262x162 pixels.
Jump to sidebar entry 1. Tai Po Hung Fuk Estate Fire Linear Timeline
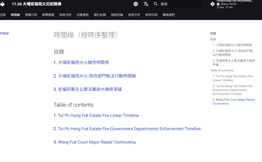coord(232,78)
